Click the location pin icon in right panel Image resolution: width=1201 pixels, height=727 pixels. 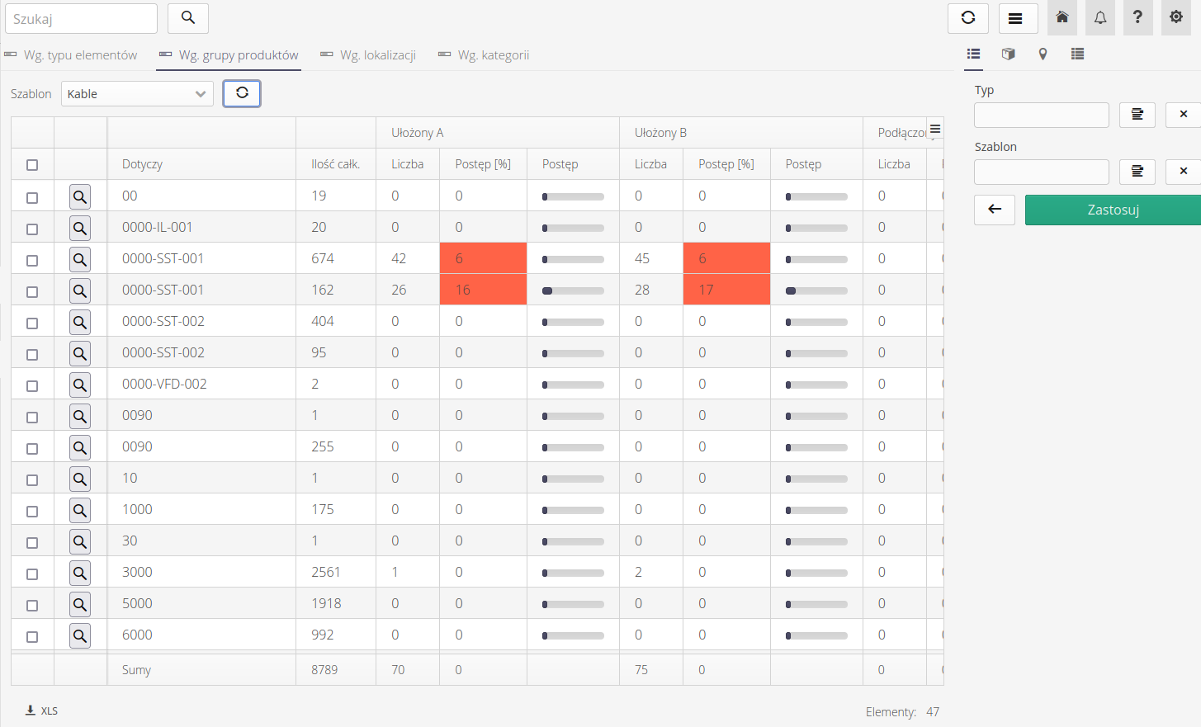(1043, 54)
